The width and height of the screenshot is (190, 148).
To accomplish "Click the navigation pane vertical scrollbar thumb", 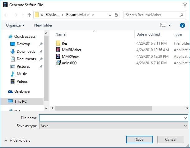I will (46, 68).
